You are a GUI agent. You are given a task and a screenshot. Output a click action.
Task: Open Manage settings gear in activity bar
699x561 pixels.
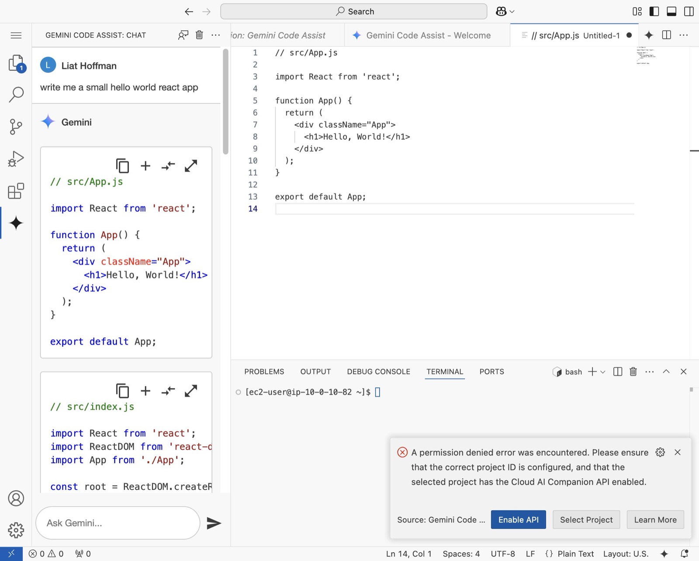[16, 530]
